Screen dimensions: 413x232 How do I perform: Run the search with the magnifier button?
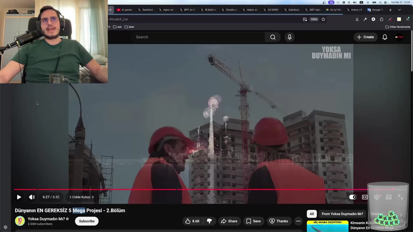(273, 37)
